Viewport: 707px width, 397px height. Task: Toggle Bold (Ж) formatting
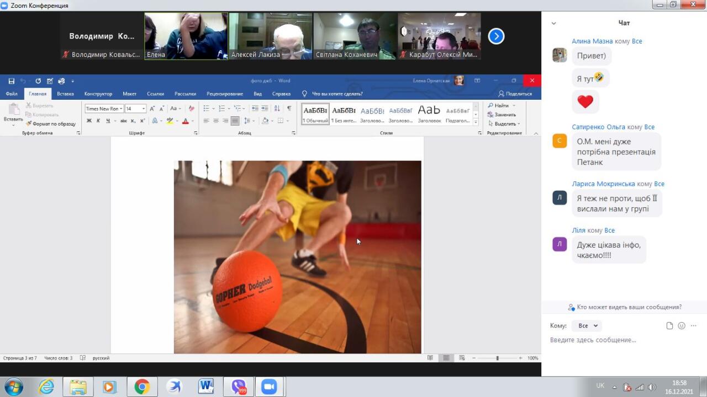[89, 121]
